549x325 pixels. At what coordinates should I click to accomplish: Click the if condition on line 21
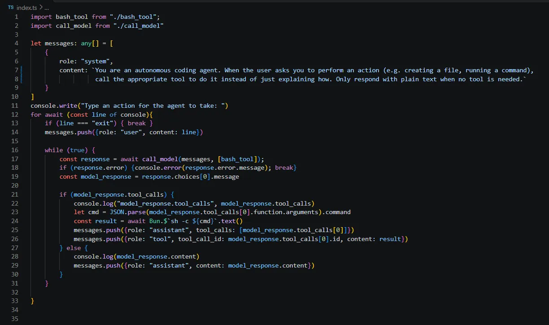tap(118, 194)
